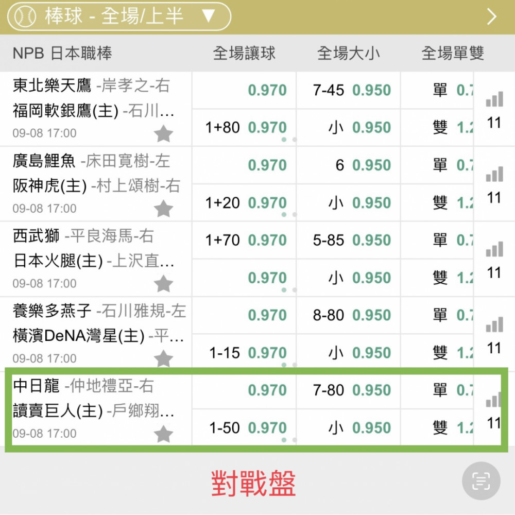Screen dimensions: 515x515
Task: Tap the scan icon button at bottom right
Action: [481, 481]
